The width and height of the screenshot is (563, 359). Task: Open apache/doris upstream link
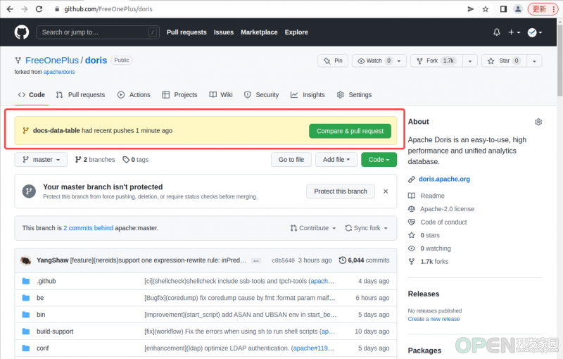pos(59,72)
